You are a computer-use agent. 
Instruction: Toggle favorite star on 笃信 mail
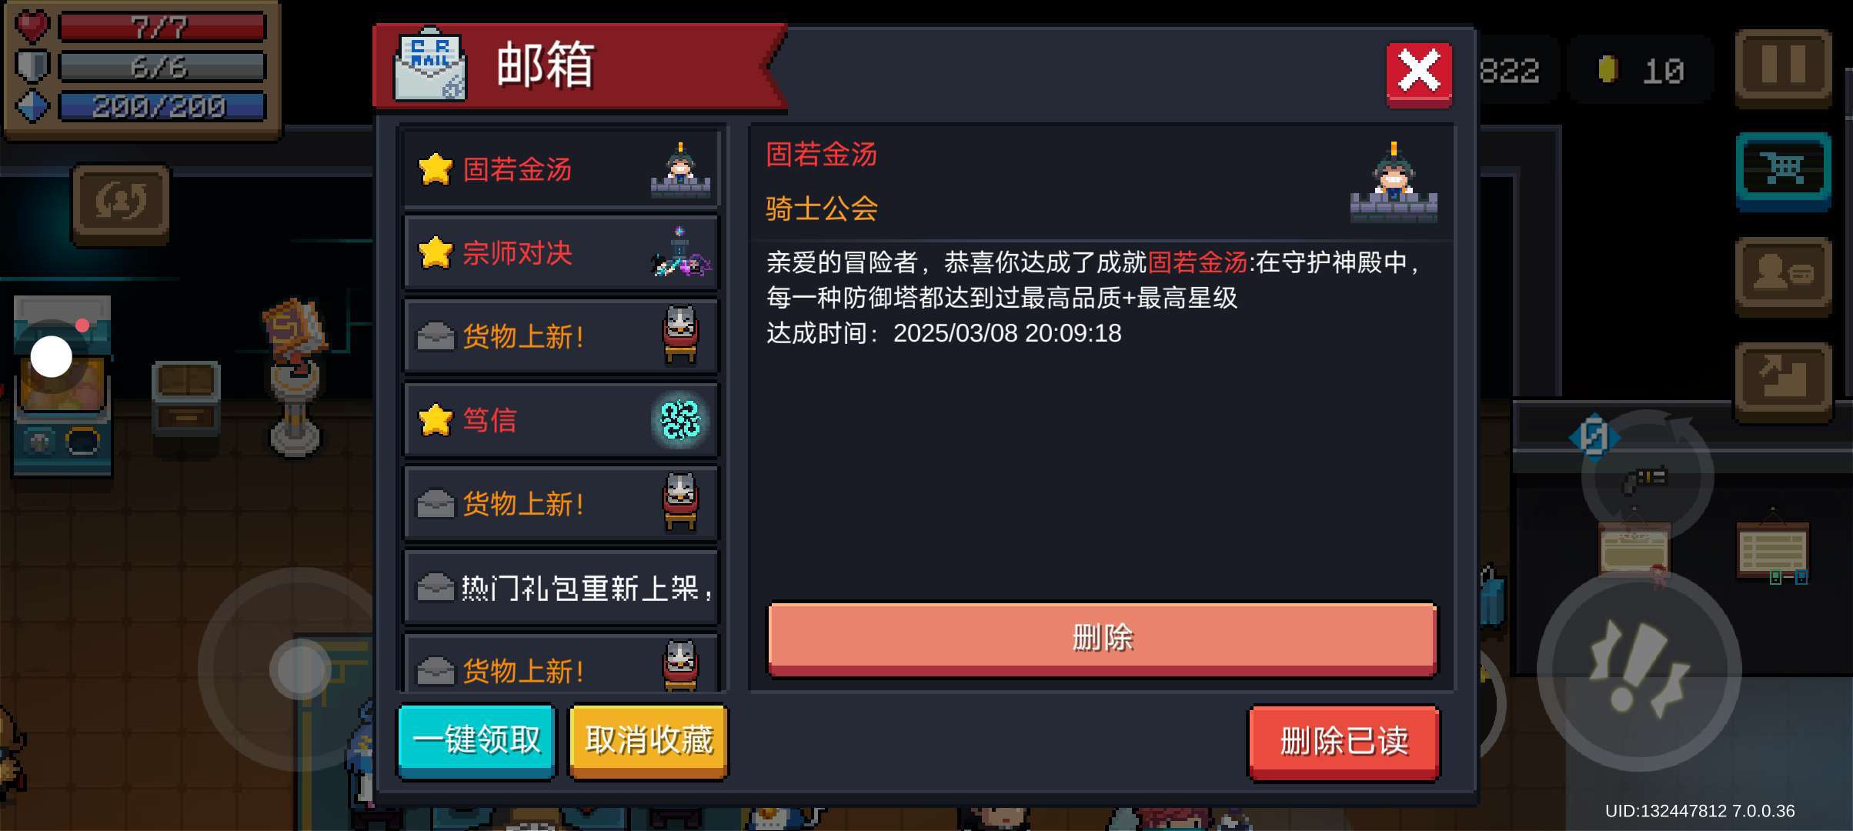[x=436, y=419]
